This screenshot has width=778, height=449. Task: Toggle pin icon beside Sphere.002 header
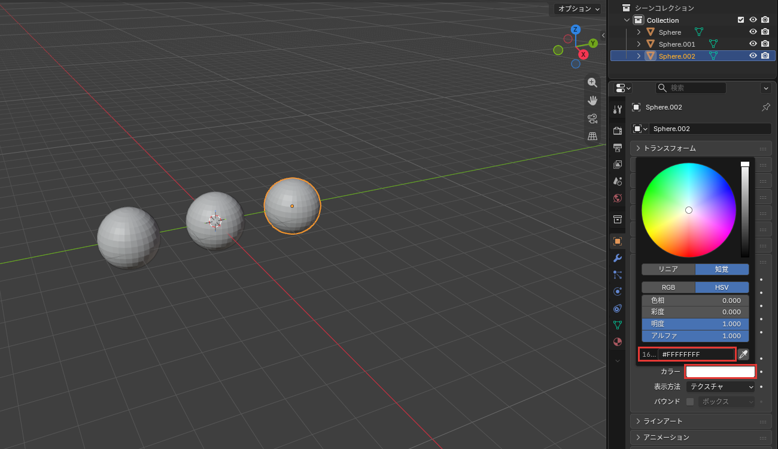765,107
